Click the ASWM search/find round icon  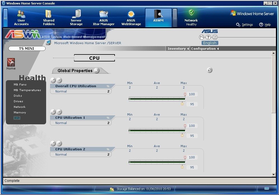coord(202,37)
